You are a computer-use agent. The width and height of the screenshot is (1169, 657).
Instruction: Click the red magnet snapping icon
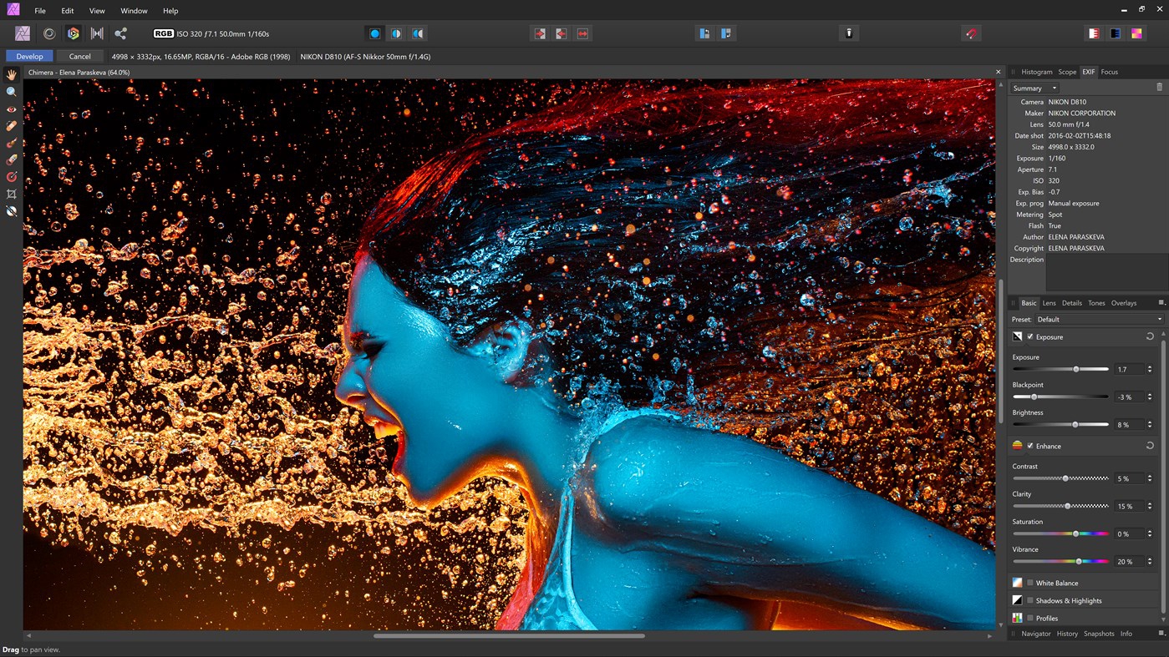(x=971, y=33)
